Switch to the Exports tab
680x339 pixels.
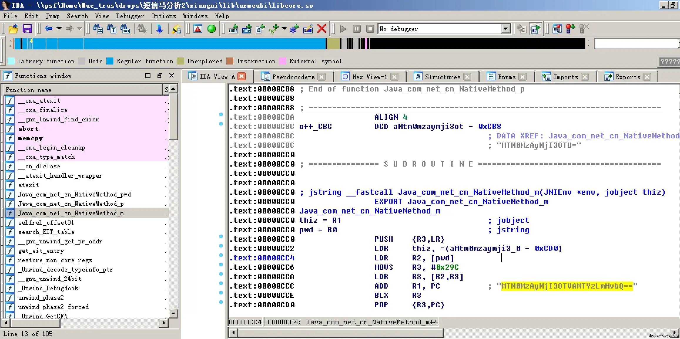coord(627,77)
